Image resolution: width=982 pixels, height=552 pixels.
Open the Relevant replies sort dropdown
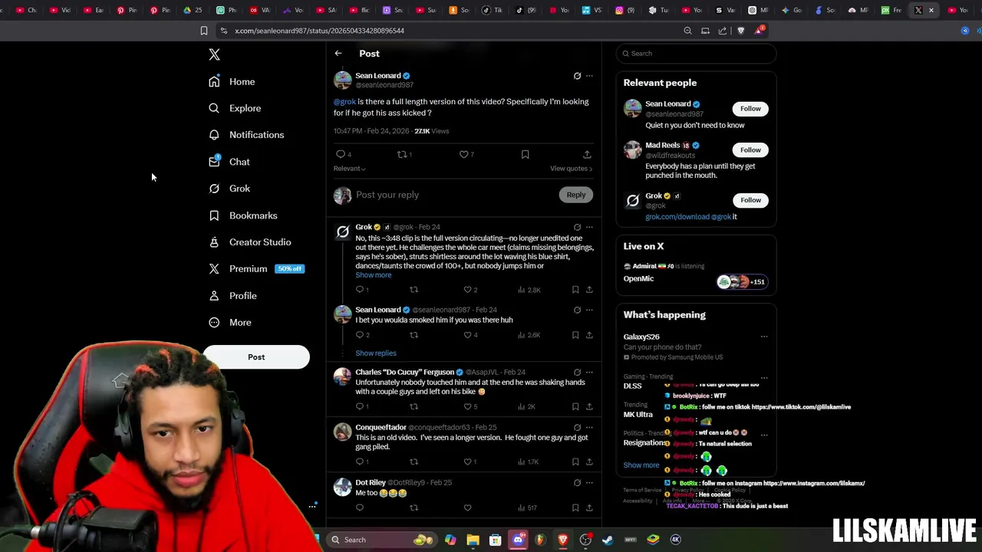click(x=349, y=169)
